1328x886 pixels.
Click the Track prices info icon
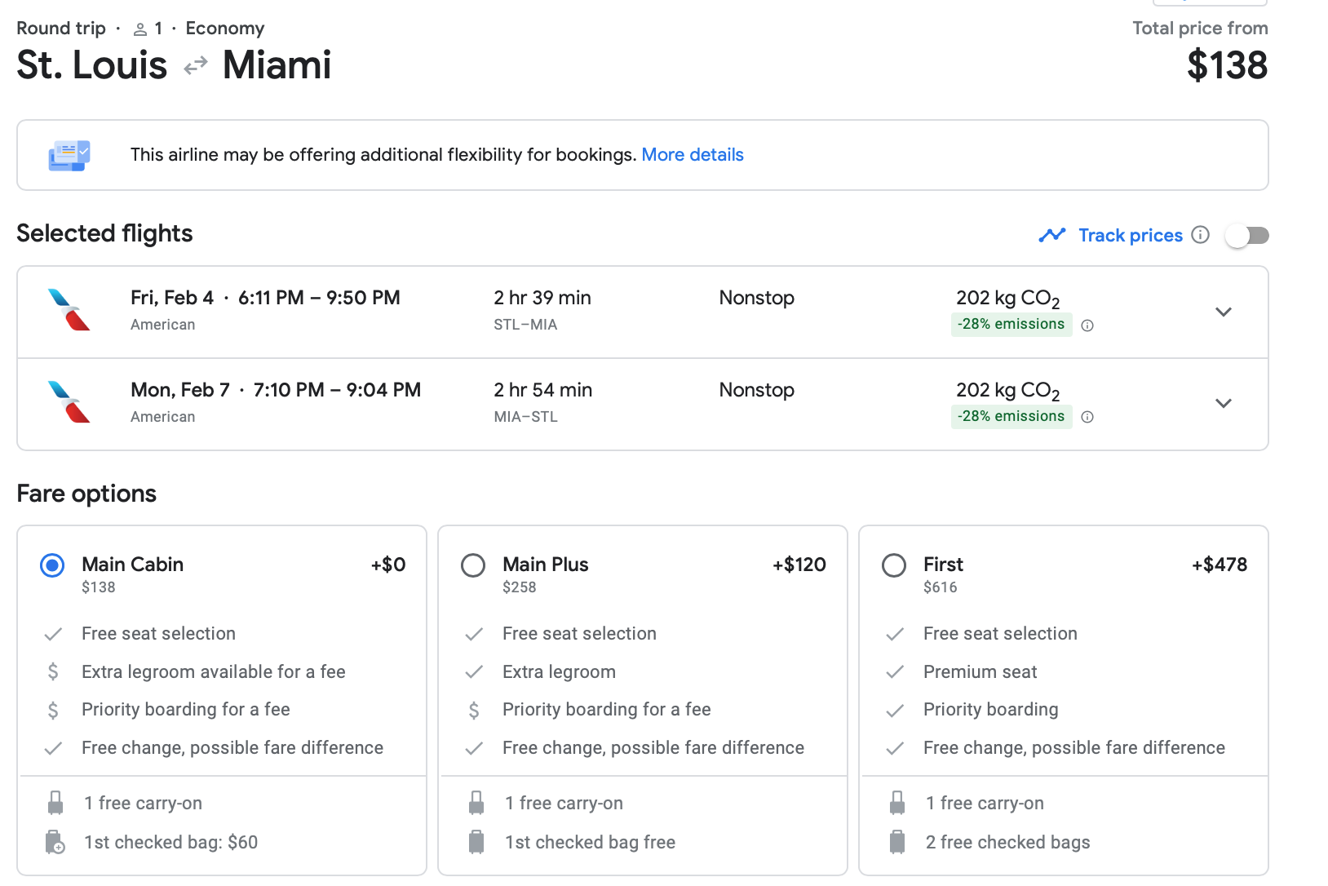[x=1200, y=235]
